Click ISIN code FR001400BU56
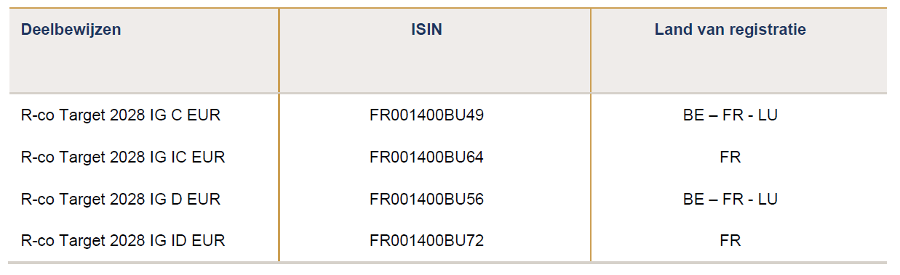This screenshot has height=275, width=900. tap(426, 199)
